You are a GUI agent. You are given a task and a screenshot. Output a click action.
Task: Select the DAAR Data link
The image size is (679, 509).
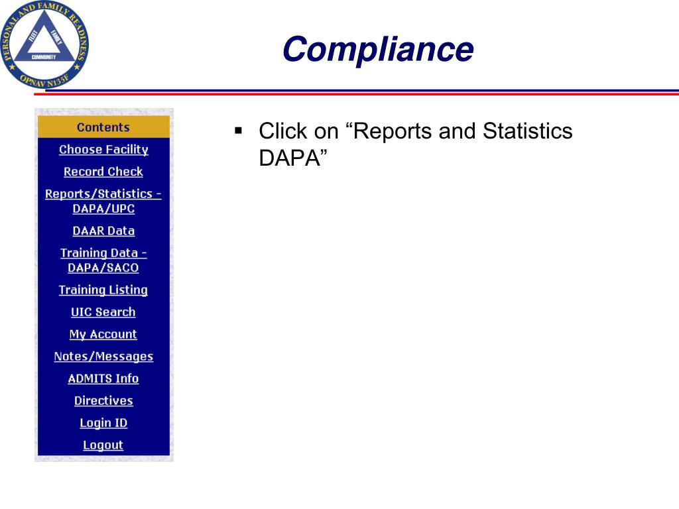pyautogui.click(x=103, y=231)
